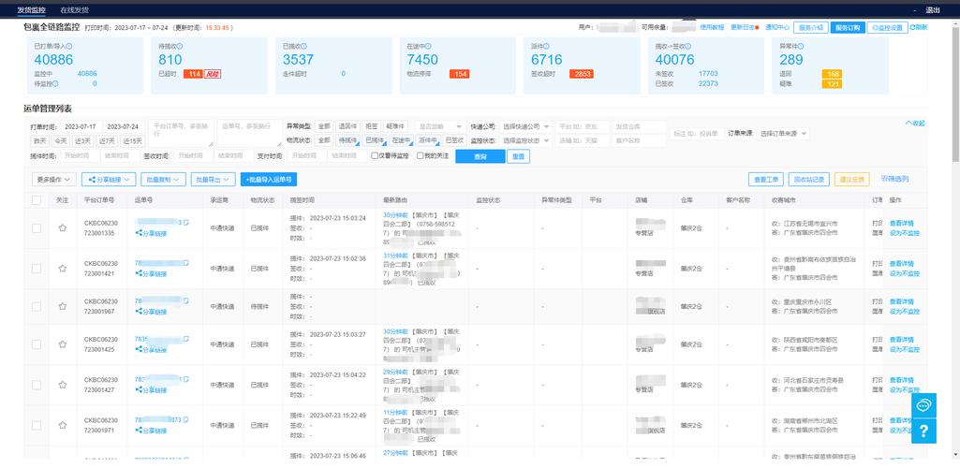
Task: Open the customer service chat floating icon
Action: click(x=923, y=405)
